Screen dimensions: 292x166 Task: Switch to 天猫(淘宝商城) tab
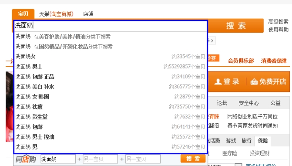point(56,14)
